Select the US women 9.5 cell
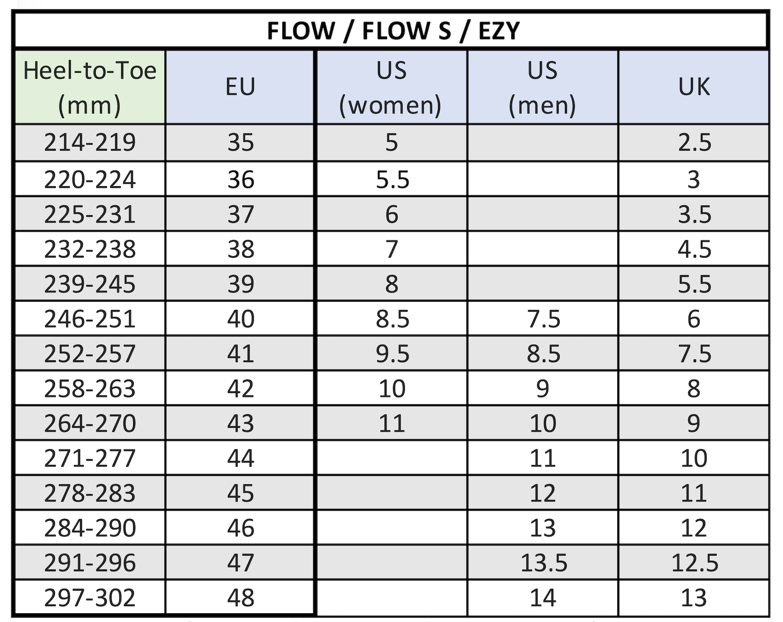 coord(392,354)
